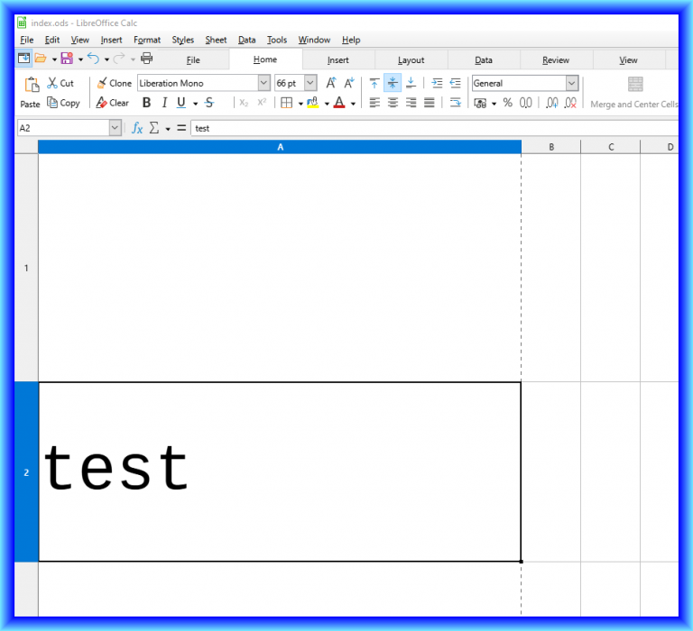Increase font size with the larger A icon
Screen dimensions: 693x631
click(331, 83)
